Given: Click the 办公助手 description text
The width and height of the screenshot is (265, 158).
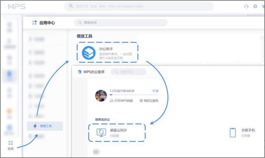Looking at the screenshot, I should tap(116, 56).
